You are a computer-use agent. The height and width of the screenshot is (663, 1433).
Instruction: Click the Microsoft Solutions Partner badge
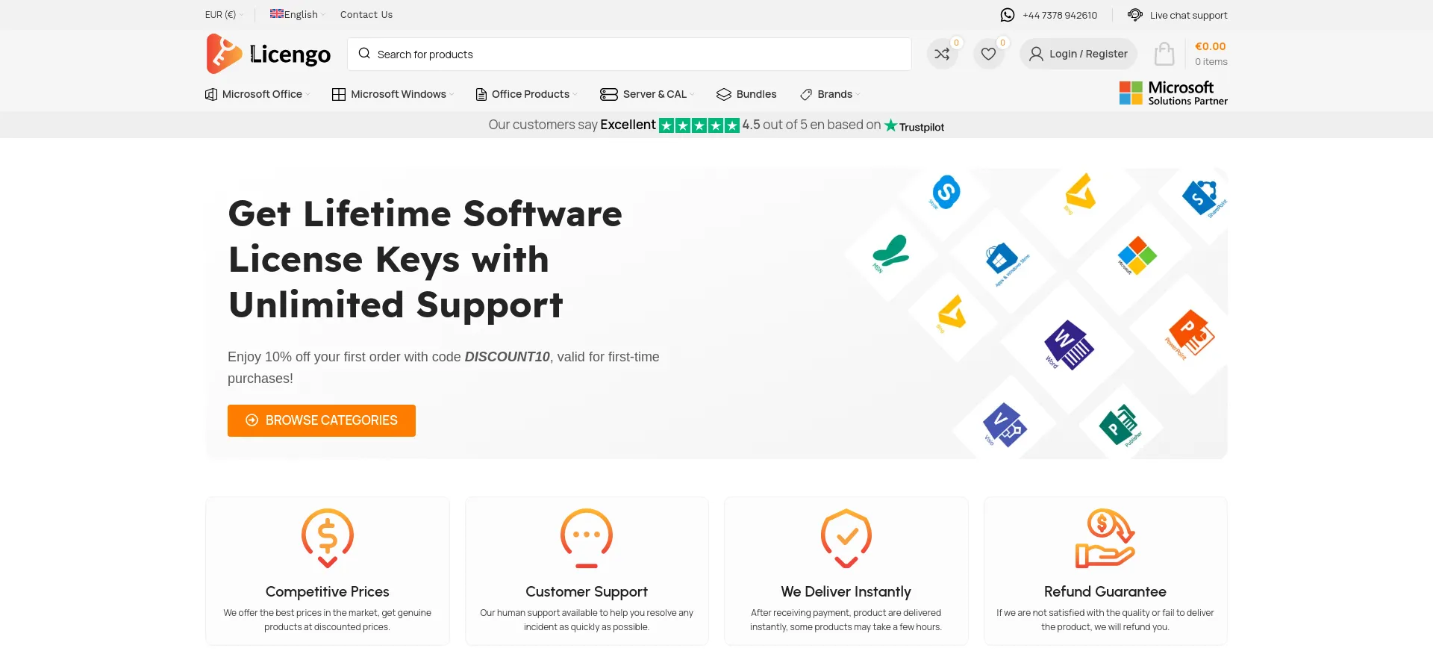coord(1173,93)
